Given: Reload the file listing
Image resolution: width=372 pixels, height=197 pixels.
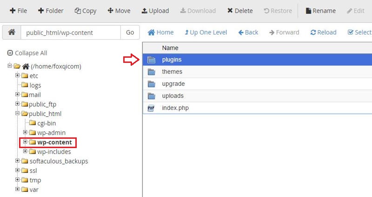Looking at the screenshot, I should [x=323, y=32].
